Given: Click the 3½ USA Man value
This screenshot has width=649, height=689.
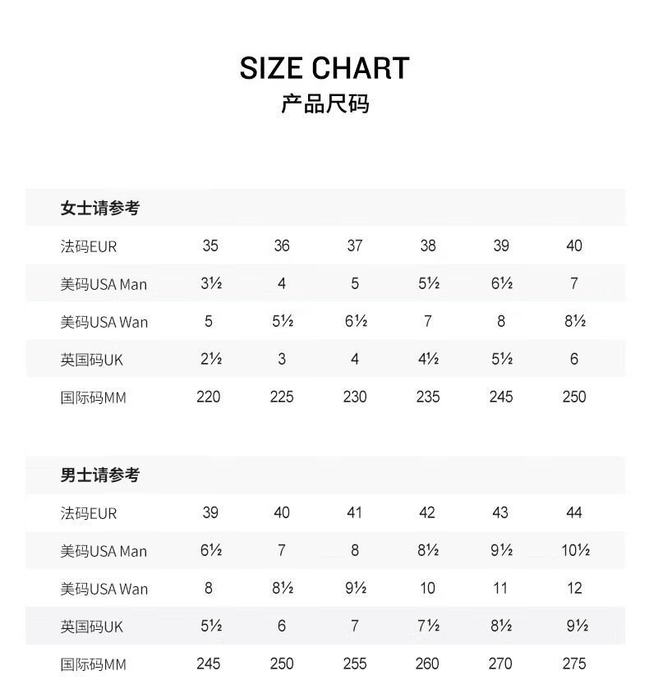Looking at the screenshot, I should click(209, 284).
